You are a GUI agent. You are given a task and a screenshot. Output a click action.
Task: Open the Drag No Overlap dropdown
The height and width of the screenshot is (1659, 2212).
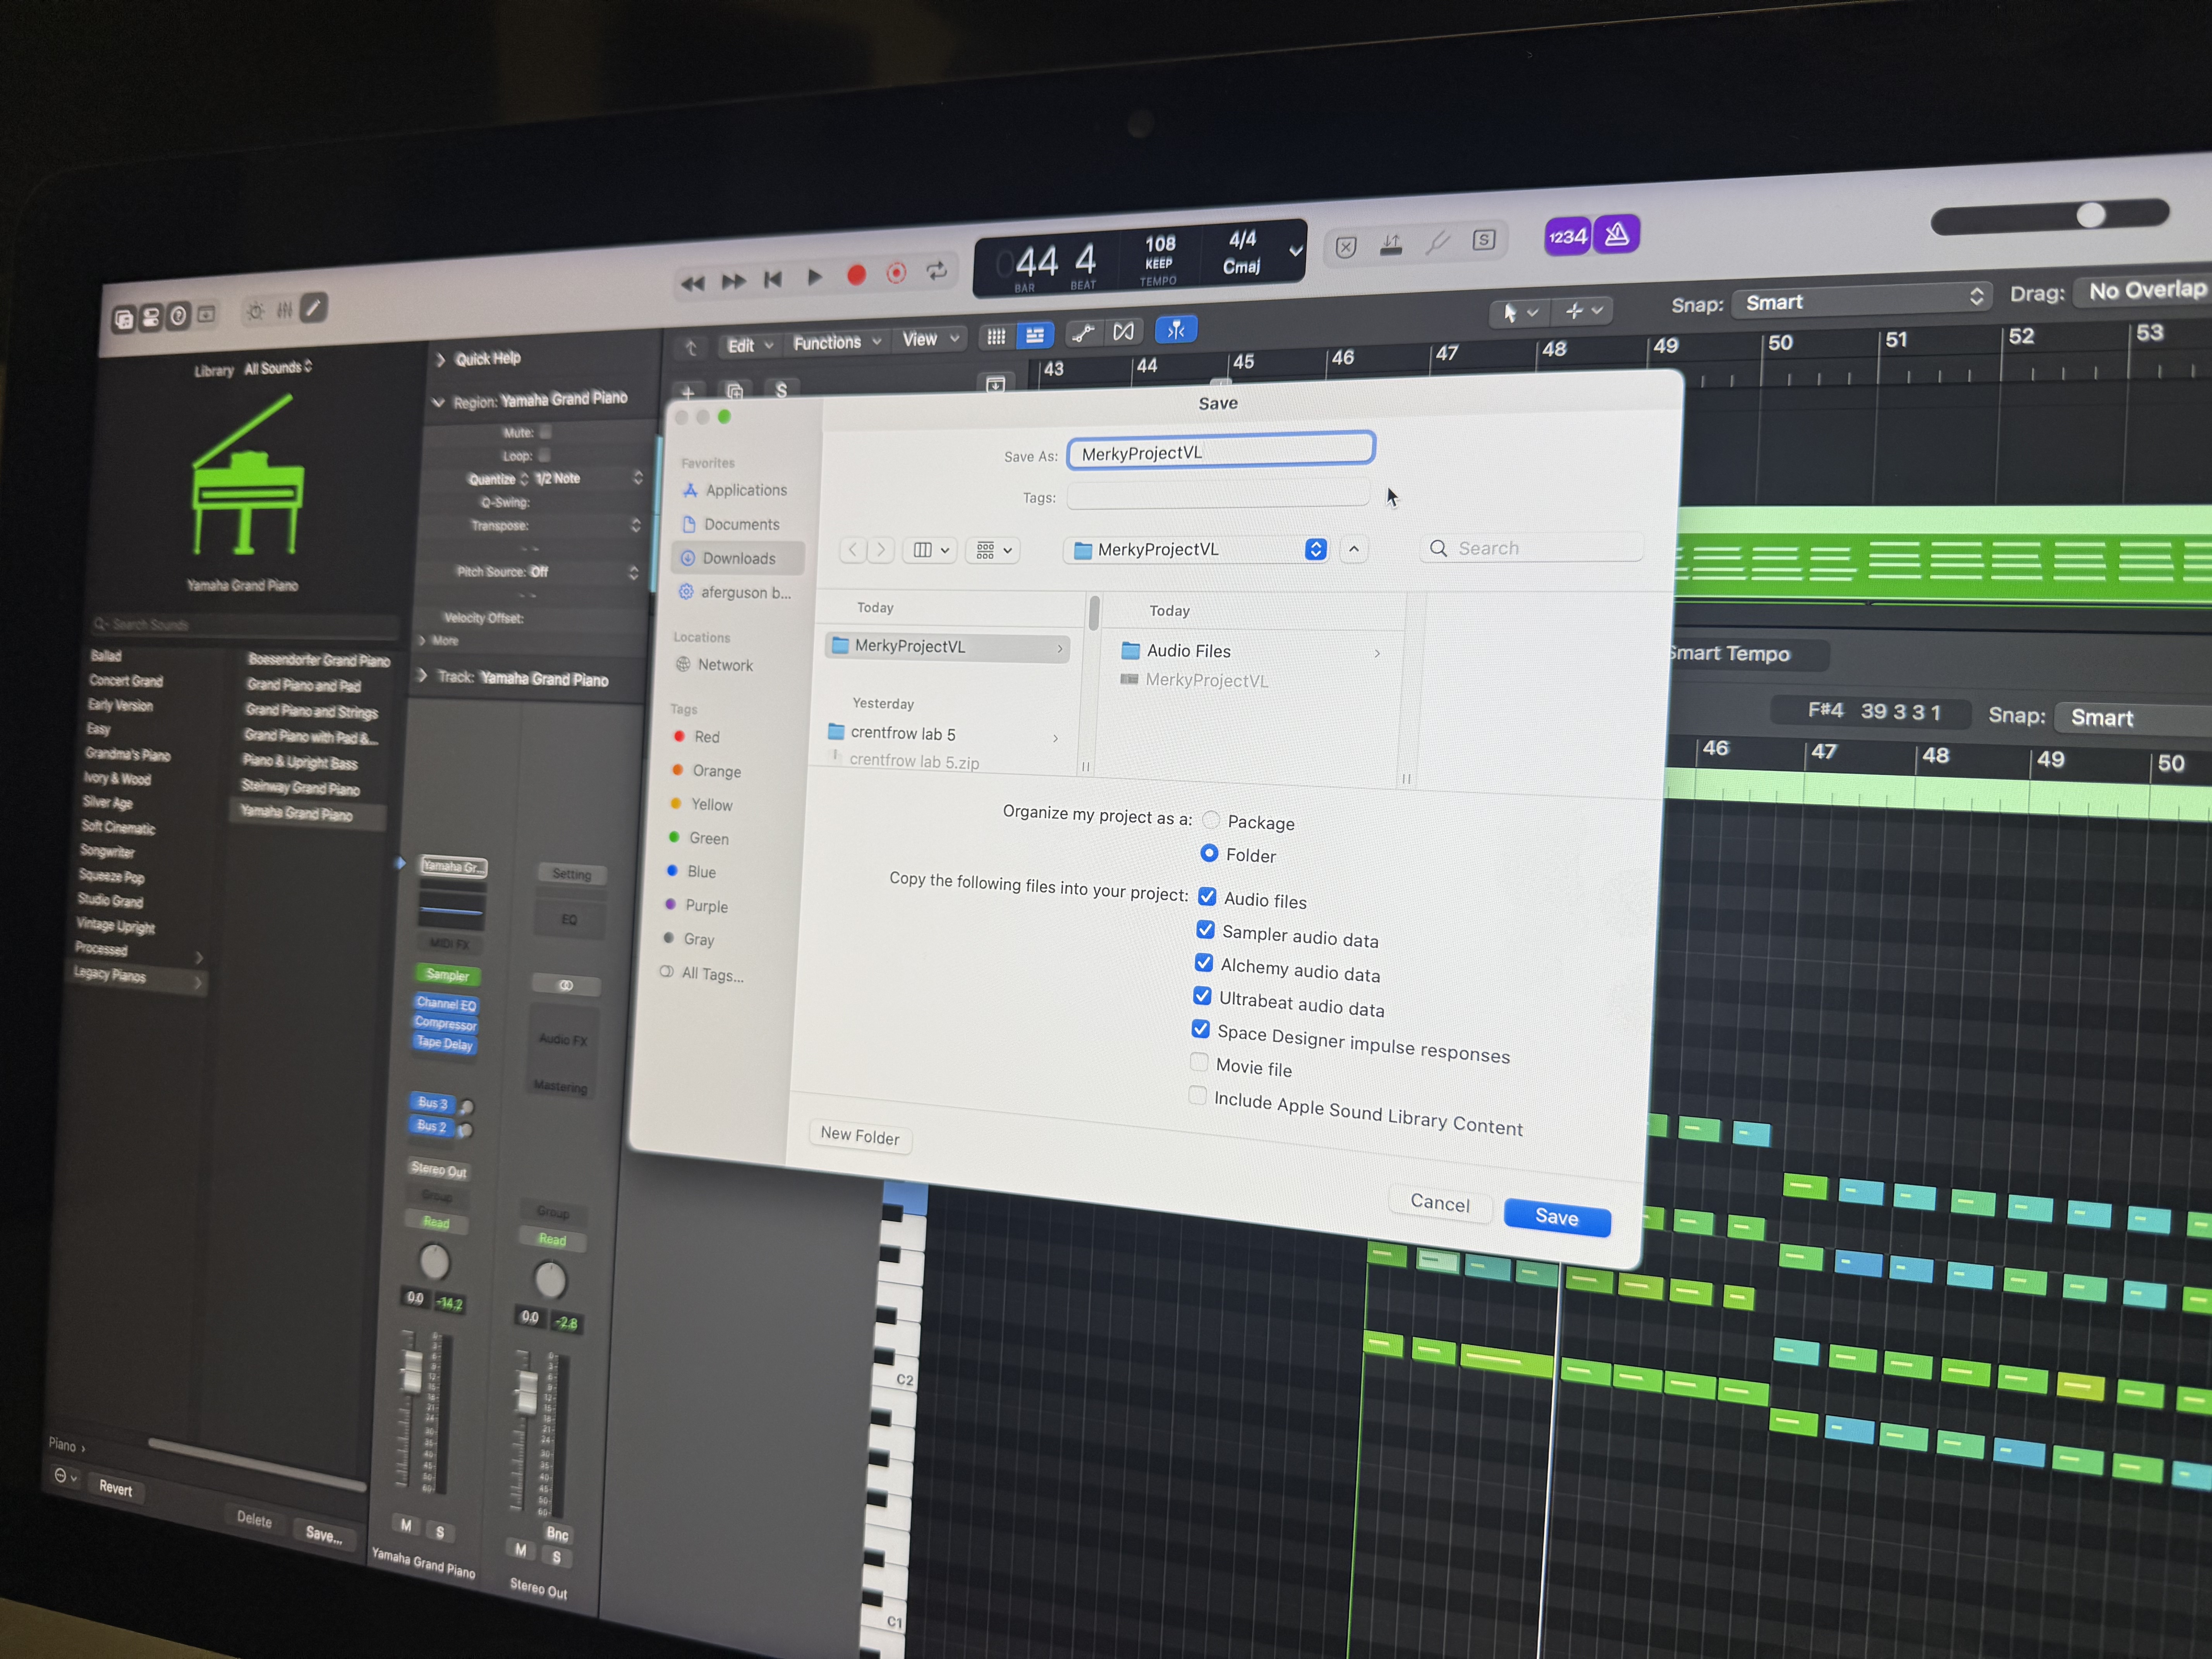pyautogui.click(x=2144, y=291)
